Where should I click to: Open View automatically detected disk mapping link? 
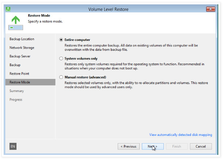point(181,135)
